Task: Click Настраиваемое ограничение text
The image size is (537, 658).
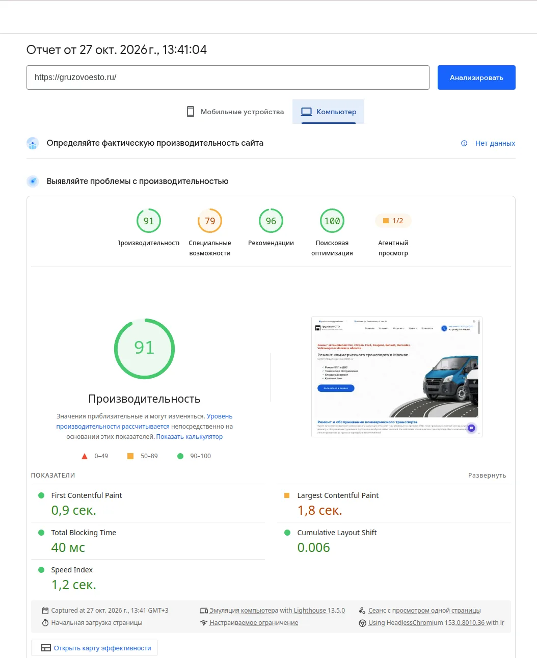Action: [x=254, y=623]
